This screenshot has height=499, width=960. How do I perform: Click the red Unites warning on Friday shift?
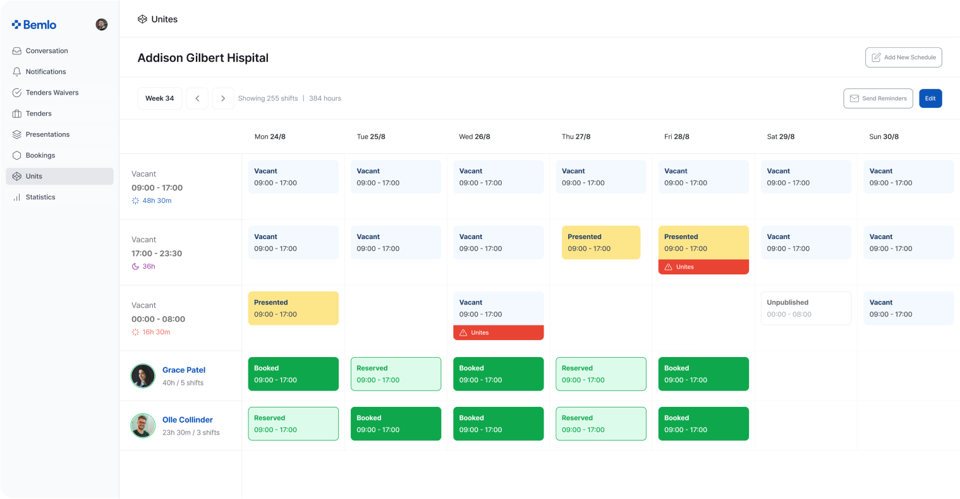pyautogui.click(x=703, y=267)
